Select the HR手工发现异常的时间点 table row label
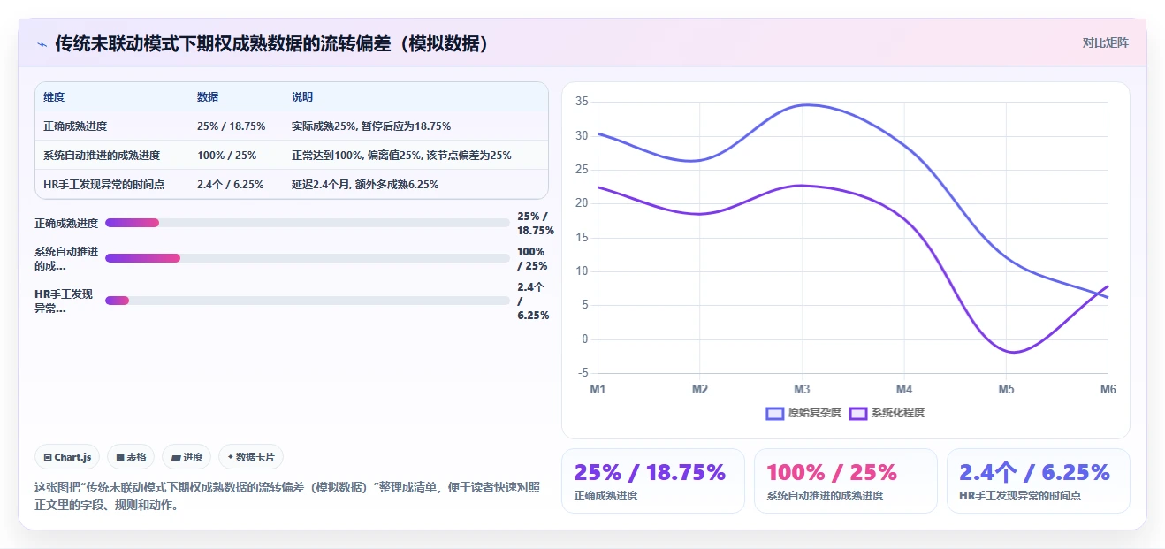 [103, 185]
